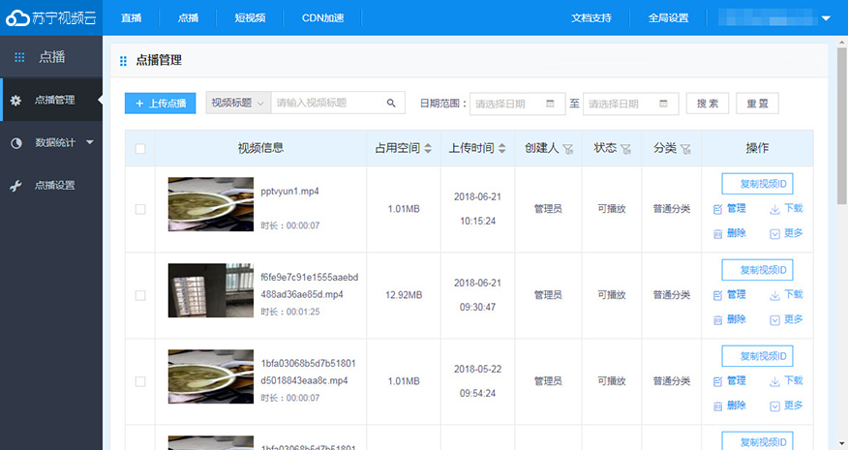The height and width of the screenshot is (450, 848).
Task: Open the 状态 filter icon
Action: [x=625, y=149]
